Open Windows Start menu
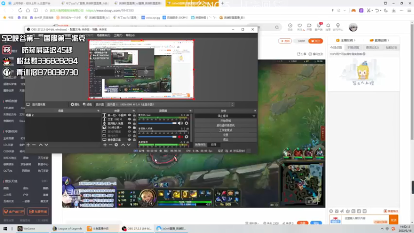Screen dimensions: 414x233 click(x=5, y=229)
